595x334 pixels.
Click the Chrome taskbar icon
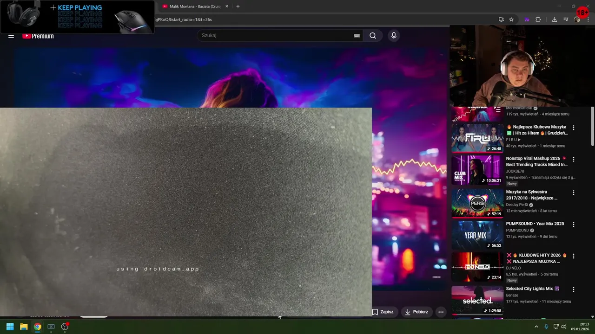click(37, 327)
